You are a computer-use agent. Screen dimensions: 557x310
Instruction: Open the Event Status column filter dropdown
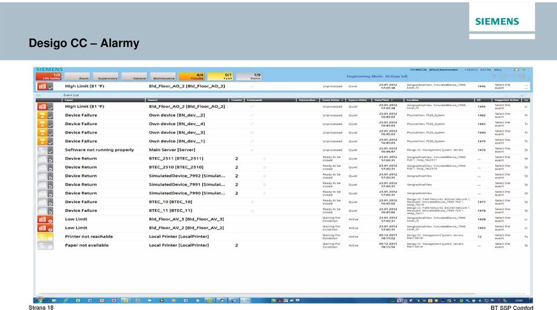(342, 100)
